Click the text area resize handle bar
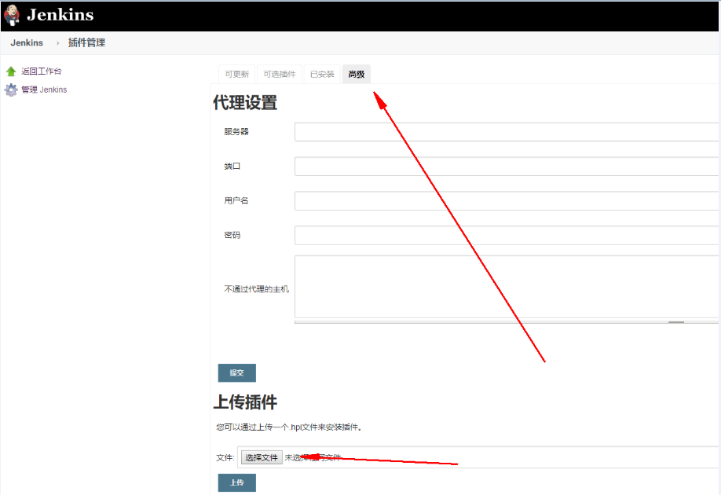The height and width of the screenshot is (495, 721). 507,322
